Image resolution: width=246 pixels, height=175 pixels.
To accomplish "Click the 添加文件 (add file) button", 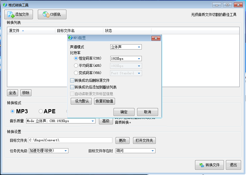I will (x=19, y=15).
